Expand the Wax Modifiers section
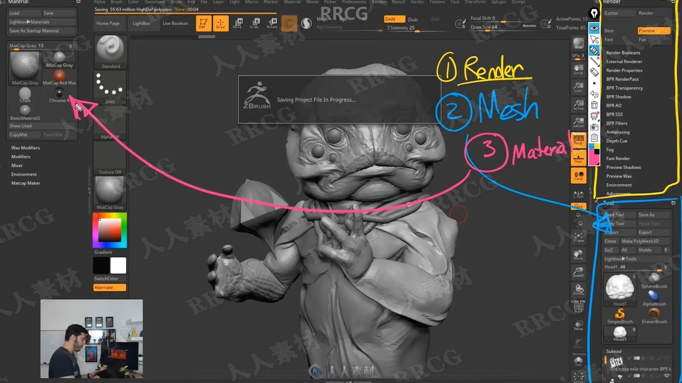Viewport: 682px width, 383px height. coord(26,148)
